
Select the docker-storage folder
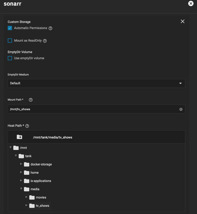38,164
